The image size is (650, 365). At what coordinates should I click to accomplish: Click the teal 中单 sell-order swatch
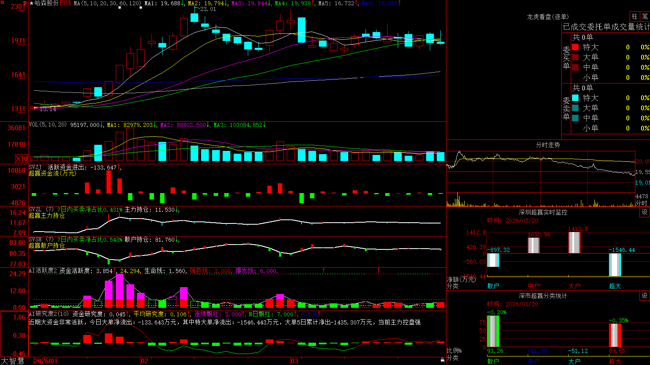(x=575, y=118)
